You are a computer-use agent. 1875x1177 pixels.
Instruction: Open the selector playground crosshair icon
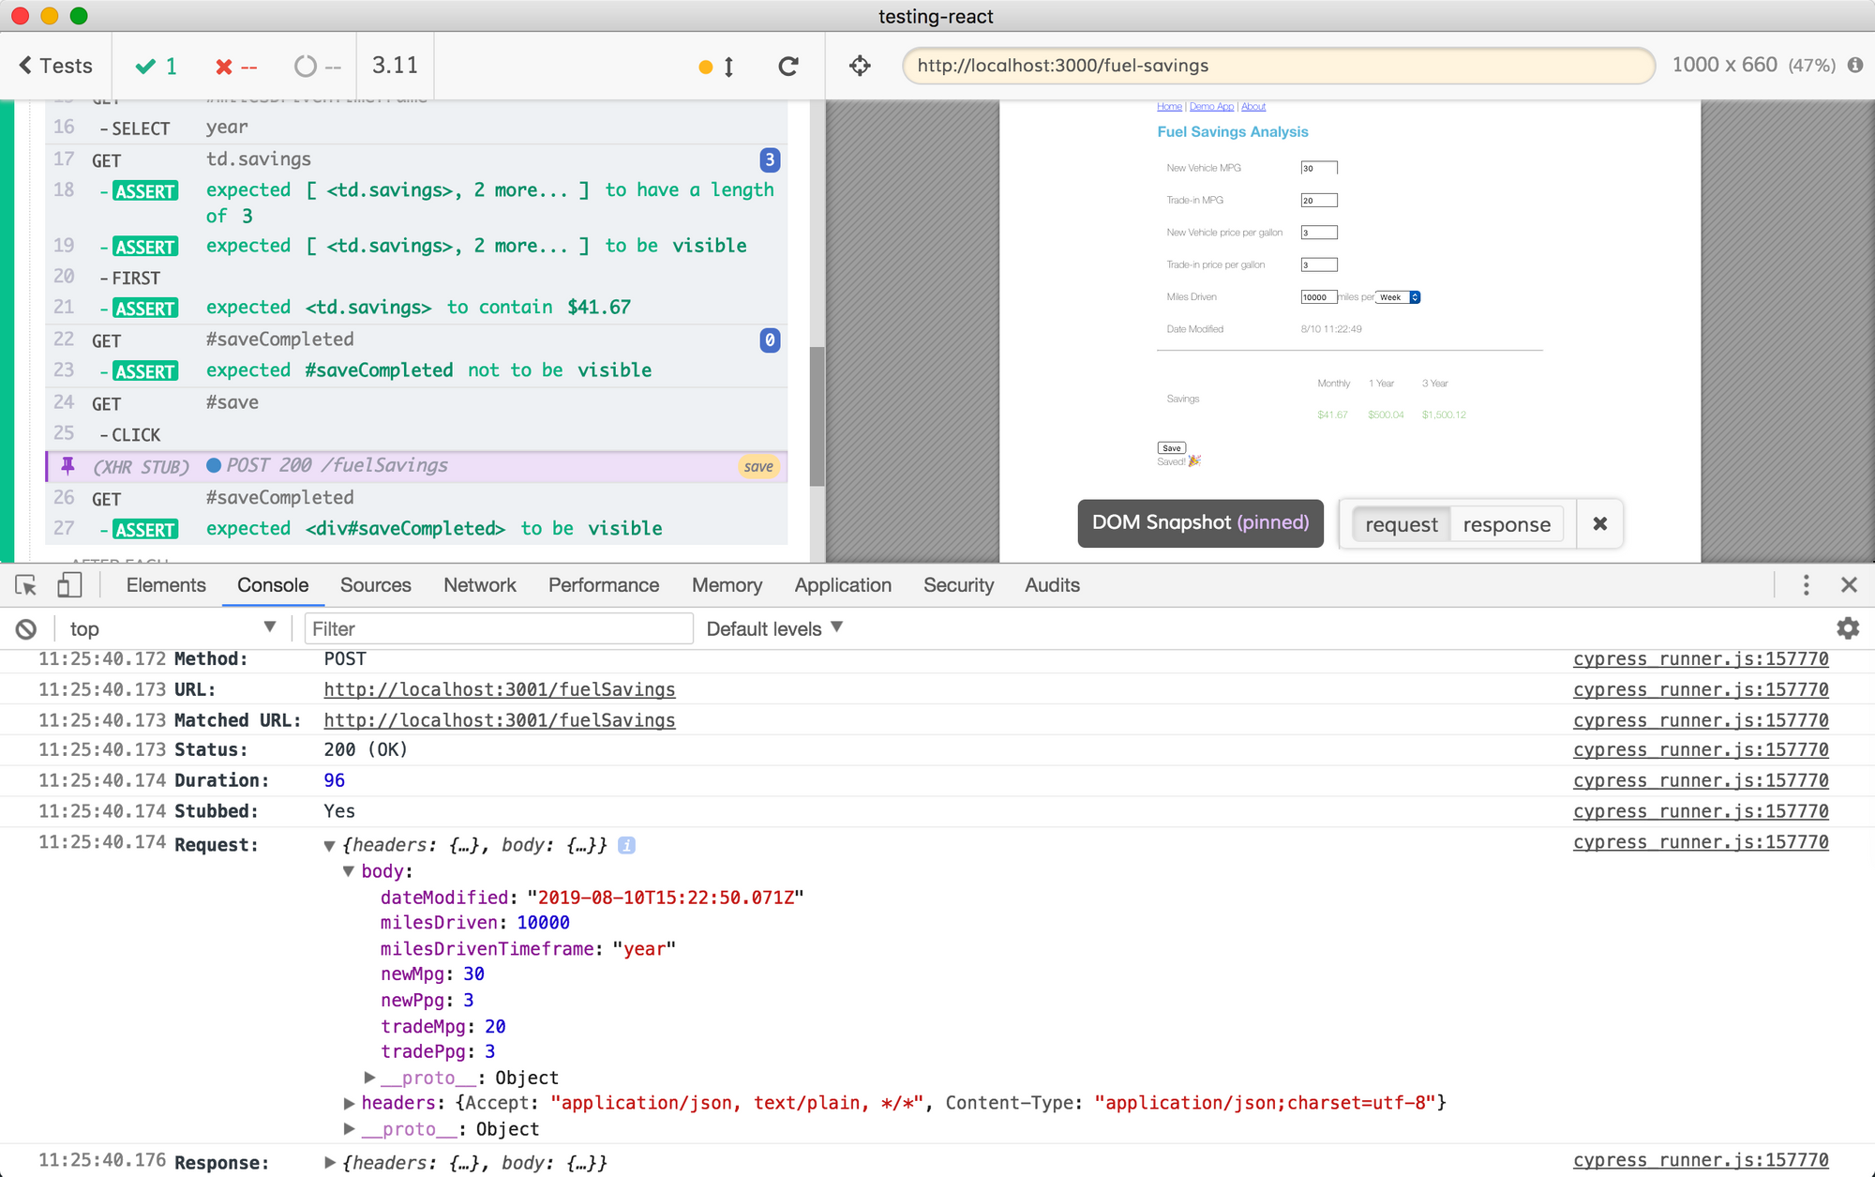click(860, 66)
